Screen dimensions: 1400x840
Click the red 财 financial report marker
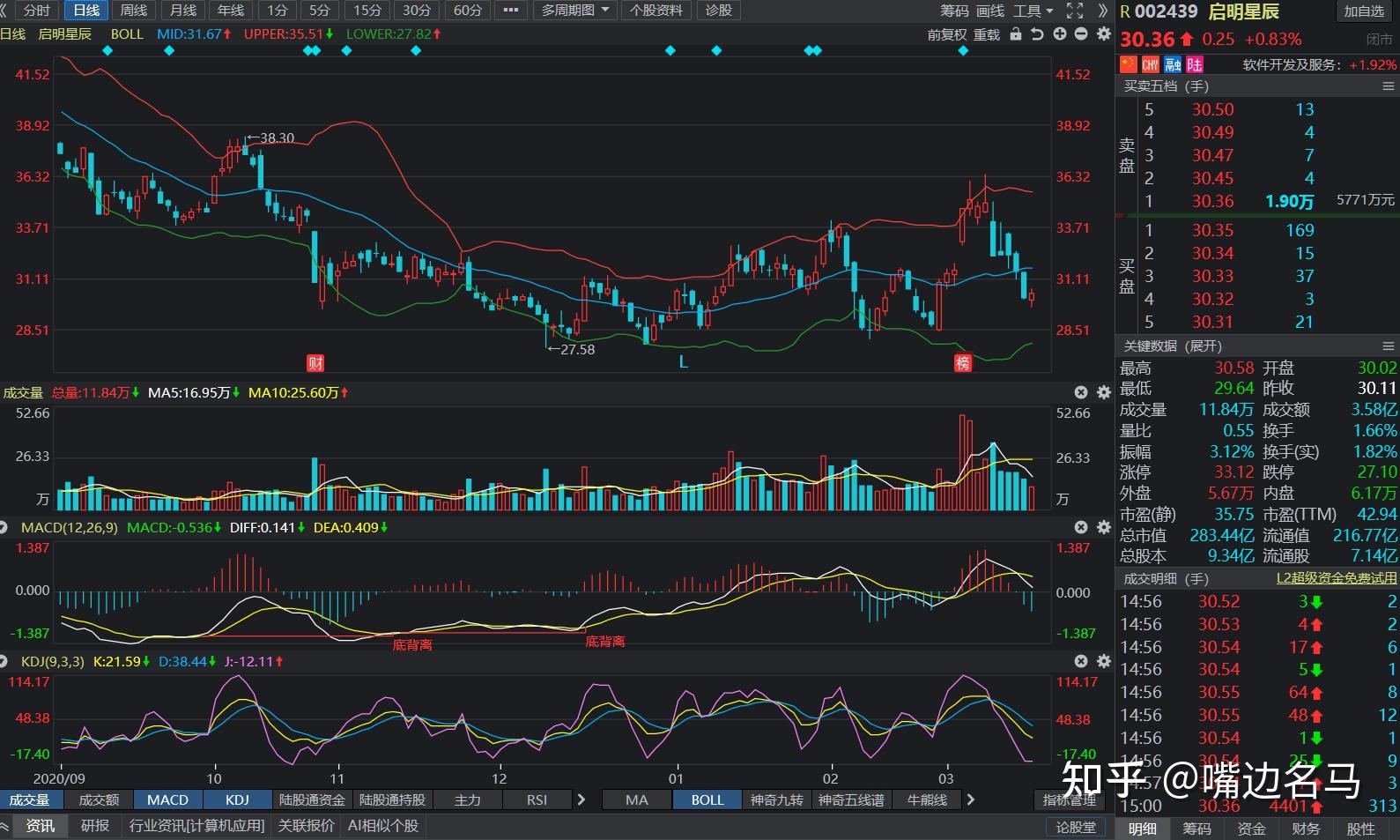pos(315,362)
